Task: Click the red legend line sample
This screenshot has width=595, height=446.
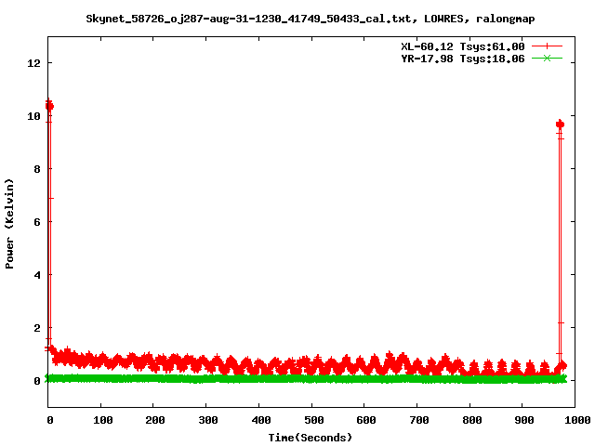Action: pos(547,46)
